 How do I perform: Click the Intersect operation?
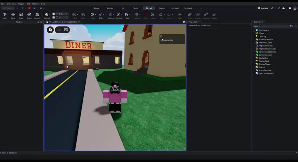(198, 16)
